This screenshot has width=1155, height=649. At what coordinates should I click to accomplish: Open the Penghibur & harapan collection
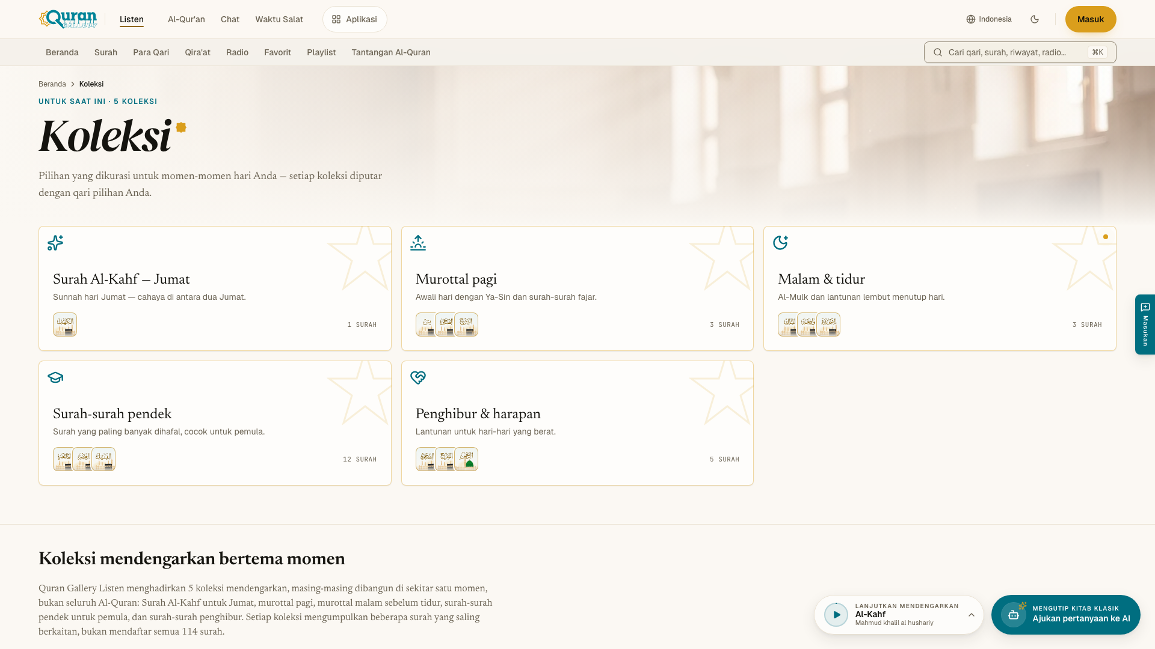coord(577,423)
